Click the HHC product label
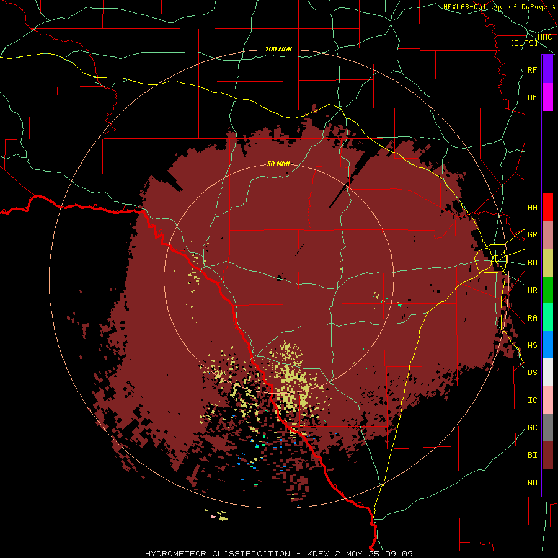This screenshot has height=558, width=558. pyautogui.click(x=544, y=37)
